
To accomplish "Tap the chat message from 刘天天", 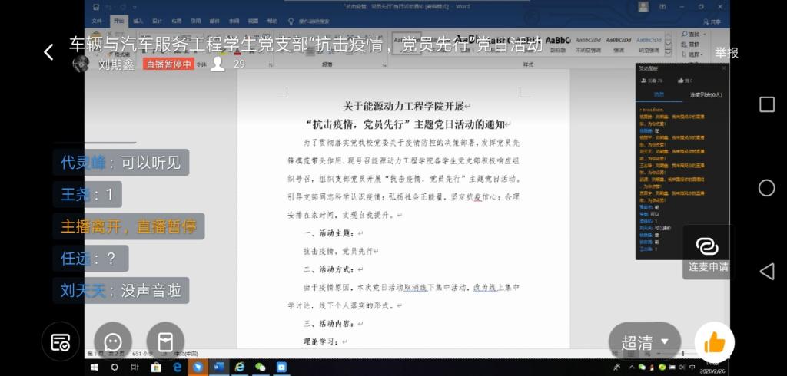I will click(121, 291).
